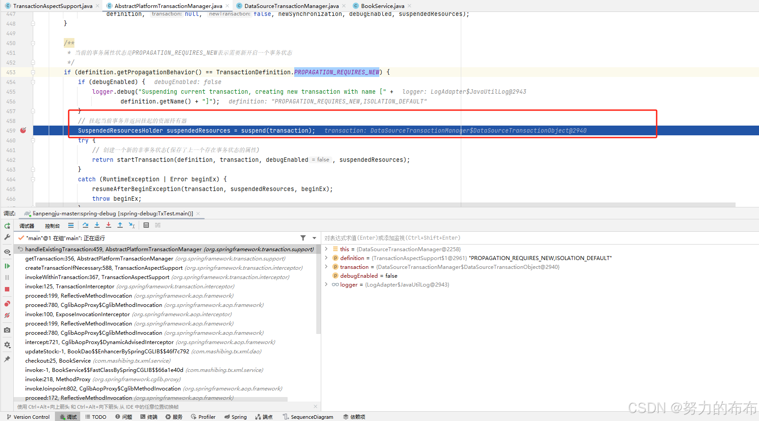The width and height of the screenshot is (759, 421).
Task: Click the red Force Step Into icon
Action: point(109,225)
